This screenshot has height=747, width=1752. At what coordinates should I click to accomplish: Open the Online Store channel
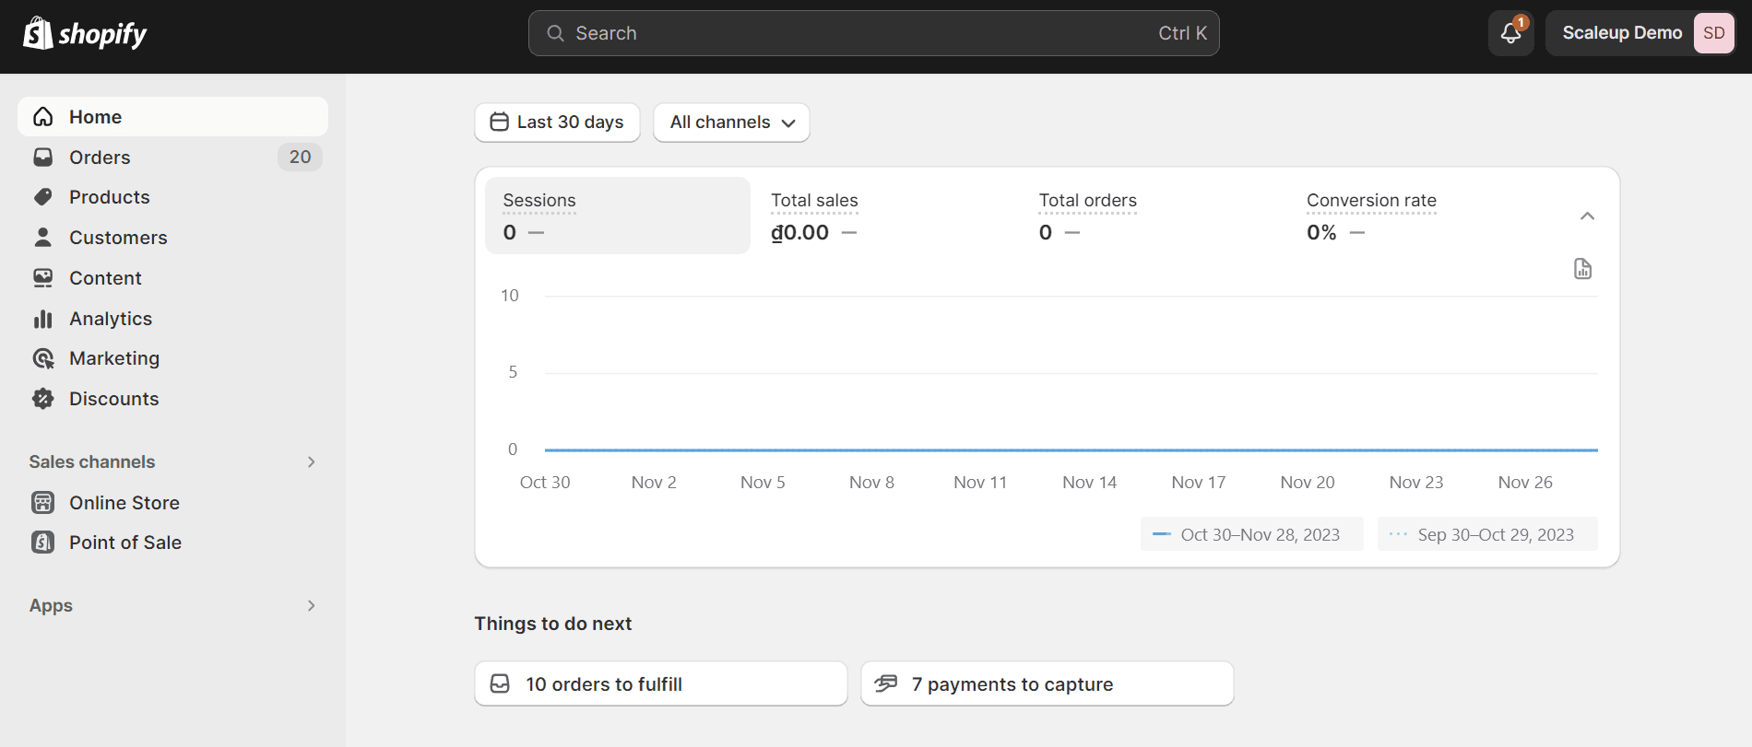coord(172,503)
